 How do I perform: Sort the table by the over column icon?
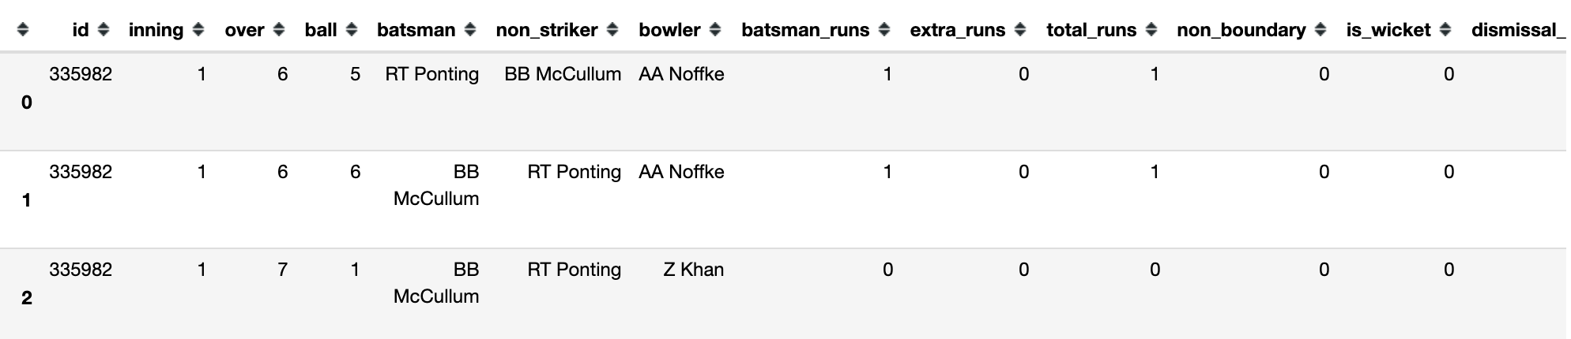tap(279, 30)
